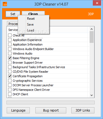Select the 'Cryptographic Services' row text

click(28, 81)
